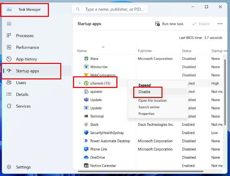Click the Xbox app icon
The width and height of the screenshot is (230, 176).
pos(86,58)
